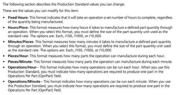The height and width of the screenshot is (95, 179).
Task: Click the bold Fixed Hours term
Action: (x=18, y=18)
